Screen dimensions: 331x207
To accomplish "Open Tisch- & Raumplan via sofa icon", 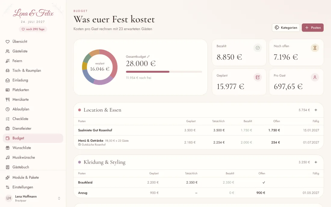I will pos(8,70).
